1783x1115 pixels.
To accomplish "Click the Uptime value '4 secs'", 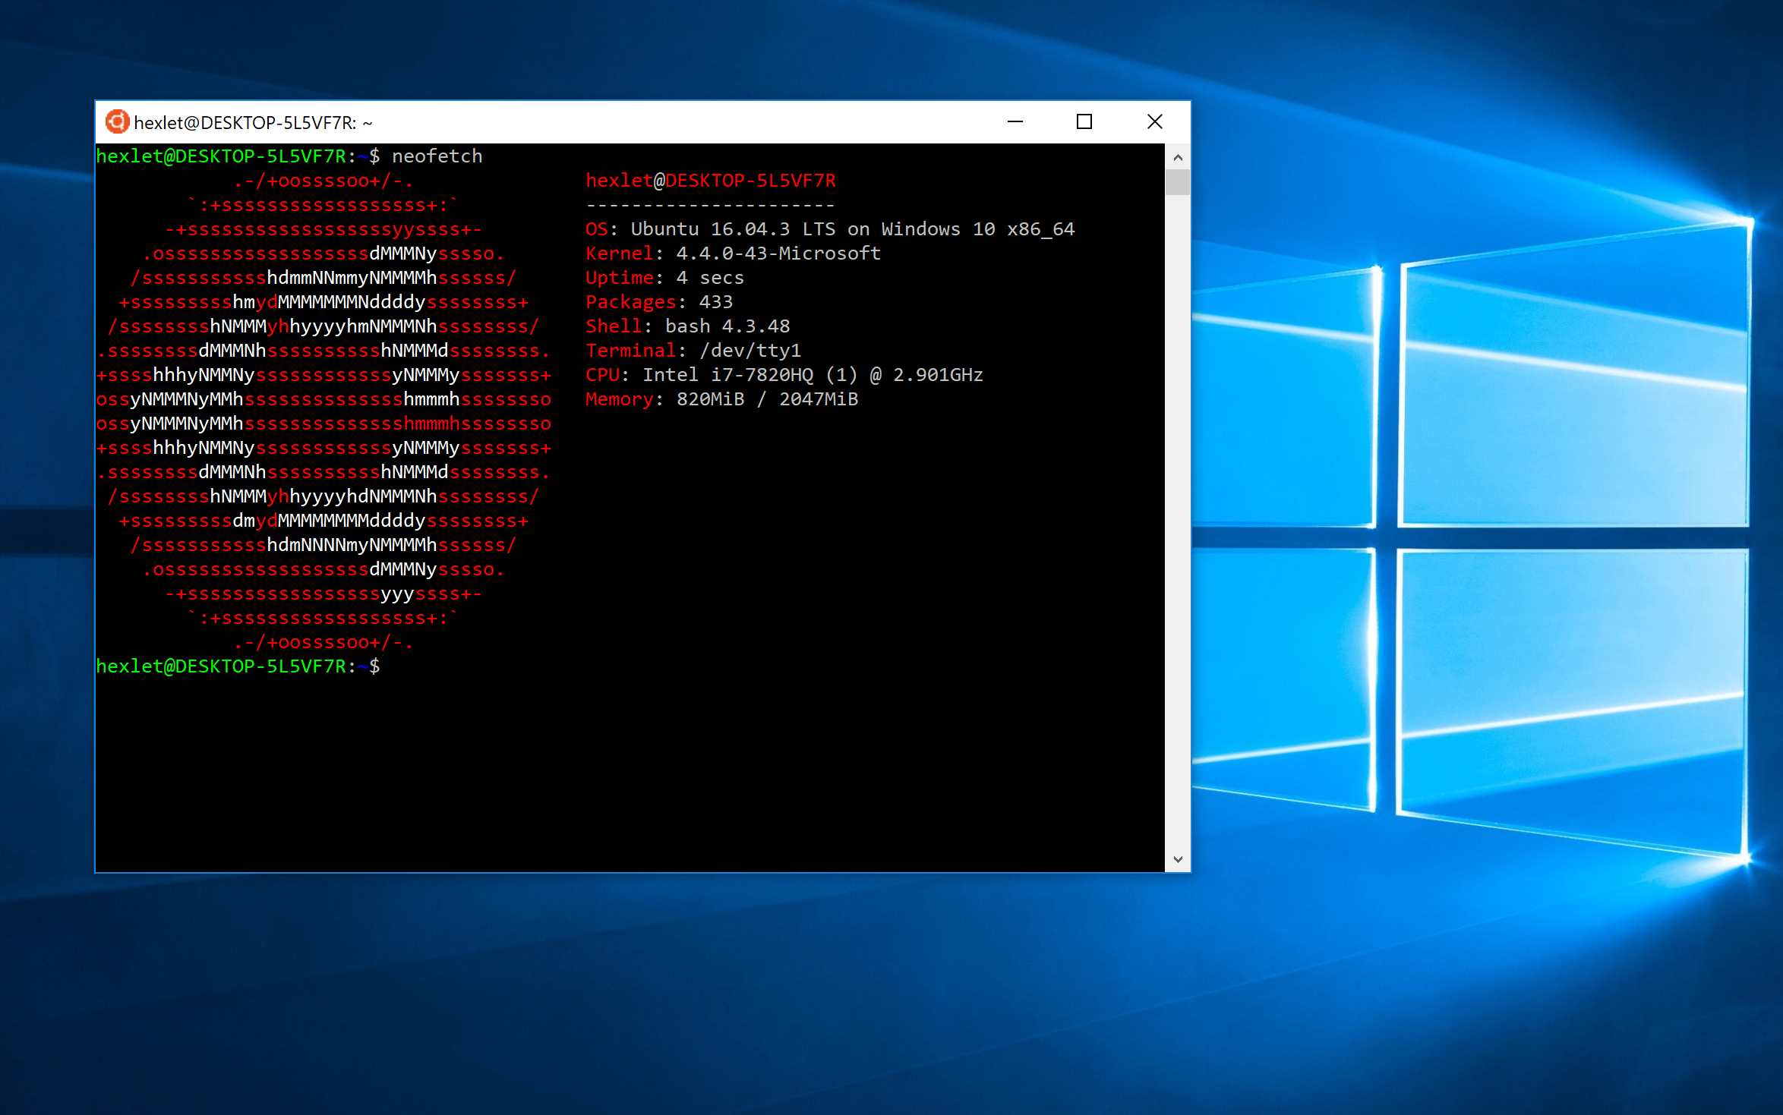I will (x=710, y=278).
